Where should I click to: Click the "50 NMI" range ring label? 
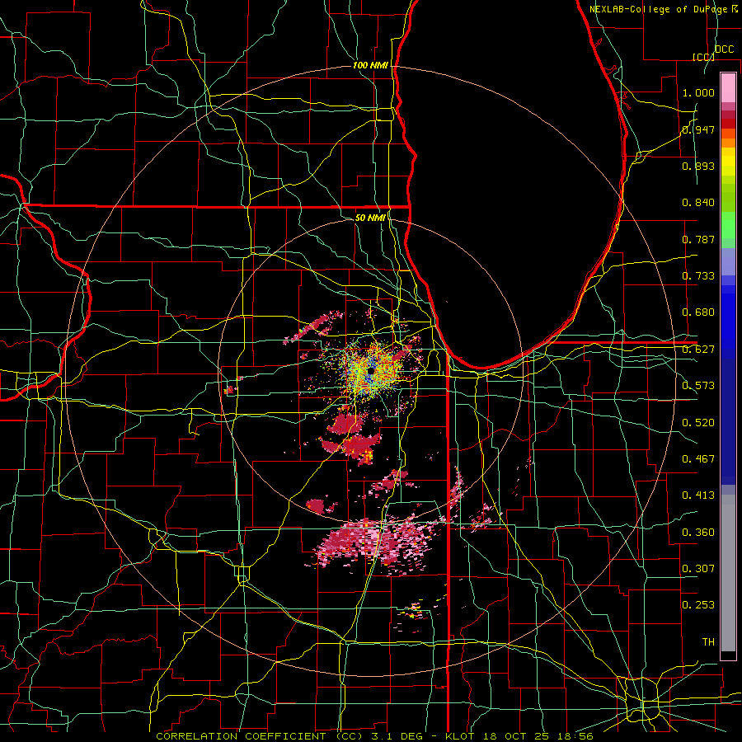coord(370,218)
